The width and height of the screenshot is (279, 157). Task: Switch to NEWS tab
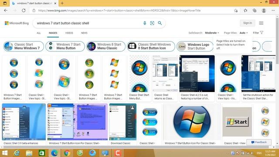(x=84, y=33)
